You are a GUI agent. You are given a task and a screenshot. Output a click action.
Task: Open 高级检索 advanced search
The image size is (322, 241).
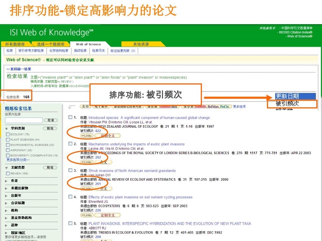80,51
